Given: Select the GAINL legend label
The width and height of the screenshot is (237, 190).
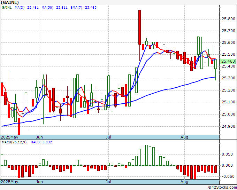Looking at the screenshot, I should (7, 8).
